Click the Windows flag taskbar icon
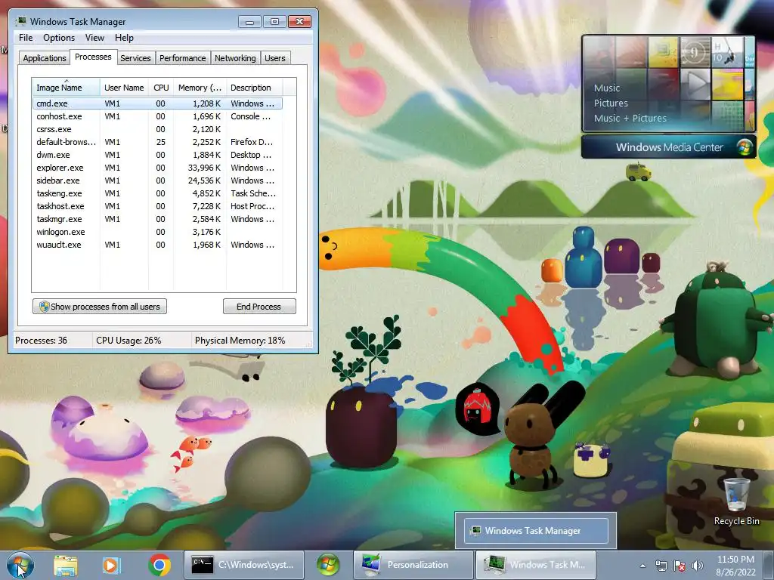The image size is (774, 580). (328, 565)
